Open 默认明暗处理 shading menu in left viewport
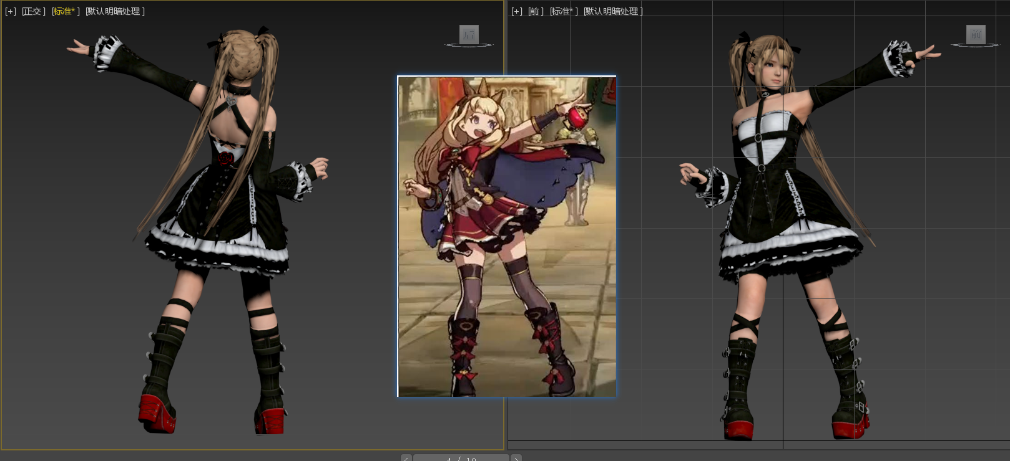 (115, 11)
